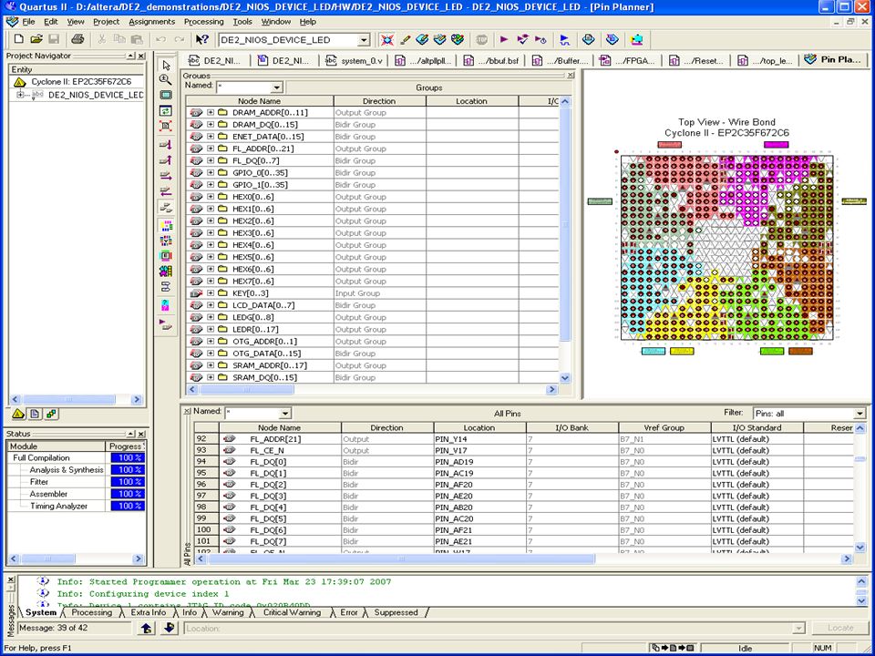Click the message Location field
875x656 pixels.
click(x=494, y=628)
